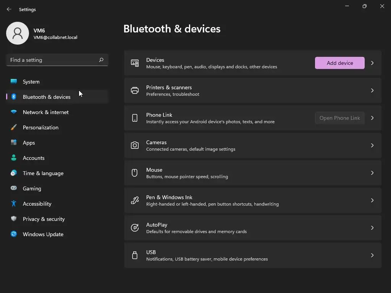Click the Bluetooth icon in sidebar
The width and height of the screenshot is (391, 293).
(x=14, y=97)
